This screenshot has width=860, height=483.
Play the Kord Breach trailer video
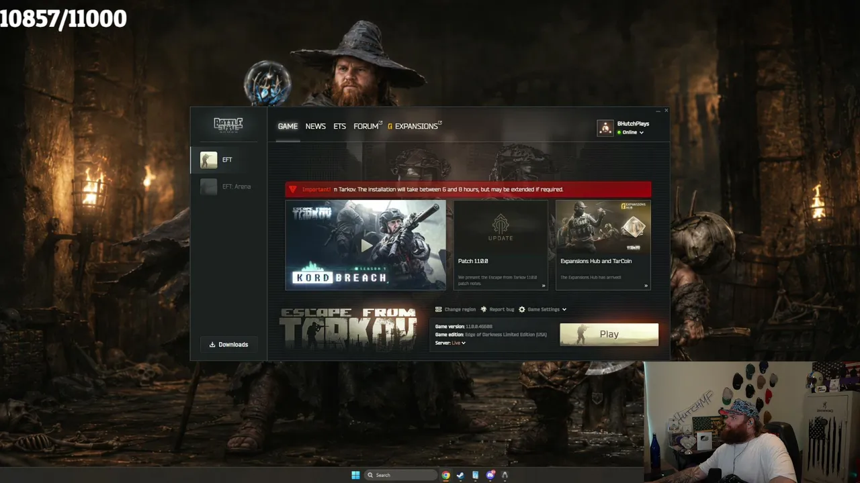click(365, 245)
